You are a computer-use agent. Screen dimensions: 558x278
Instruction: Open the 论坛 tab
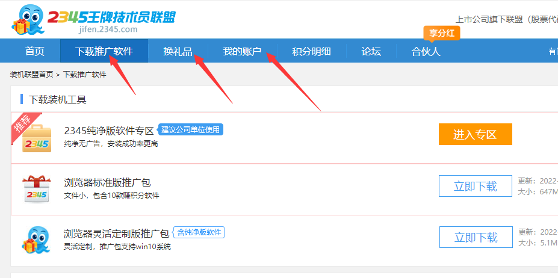coord(371,51)
